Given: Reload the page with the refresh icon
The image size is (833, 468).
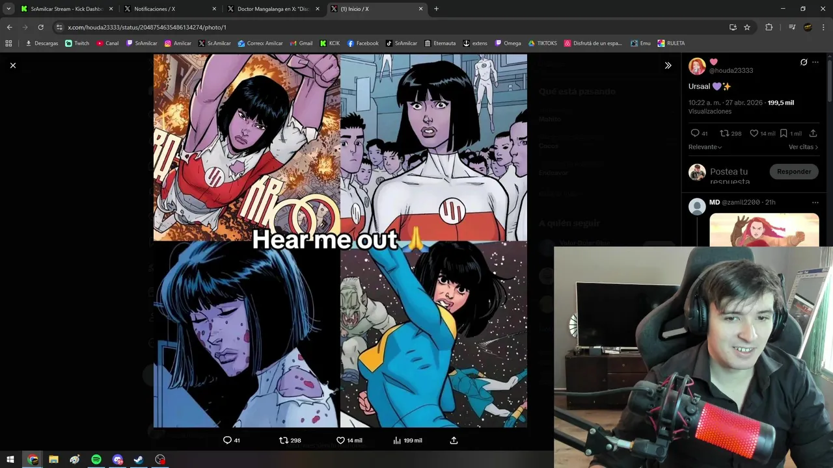Looking at the screenshot, I should tap(40, 27).
